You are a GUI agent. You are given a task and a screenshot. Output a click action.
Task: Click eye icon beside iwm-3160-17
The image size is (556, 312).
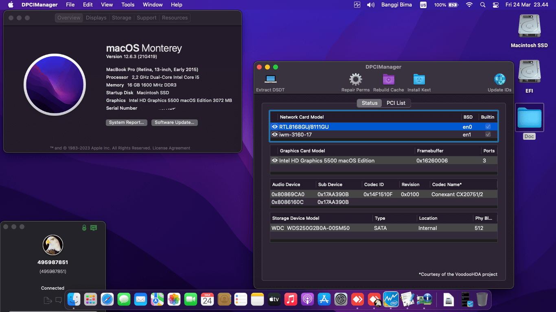[275, 134]
